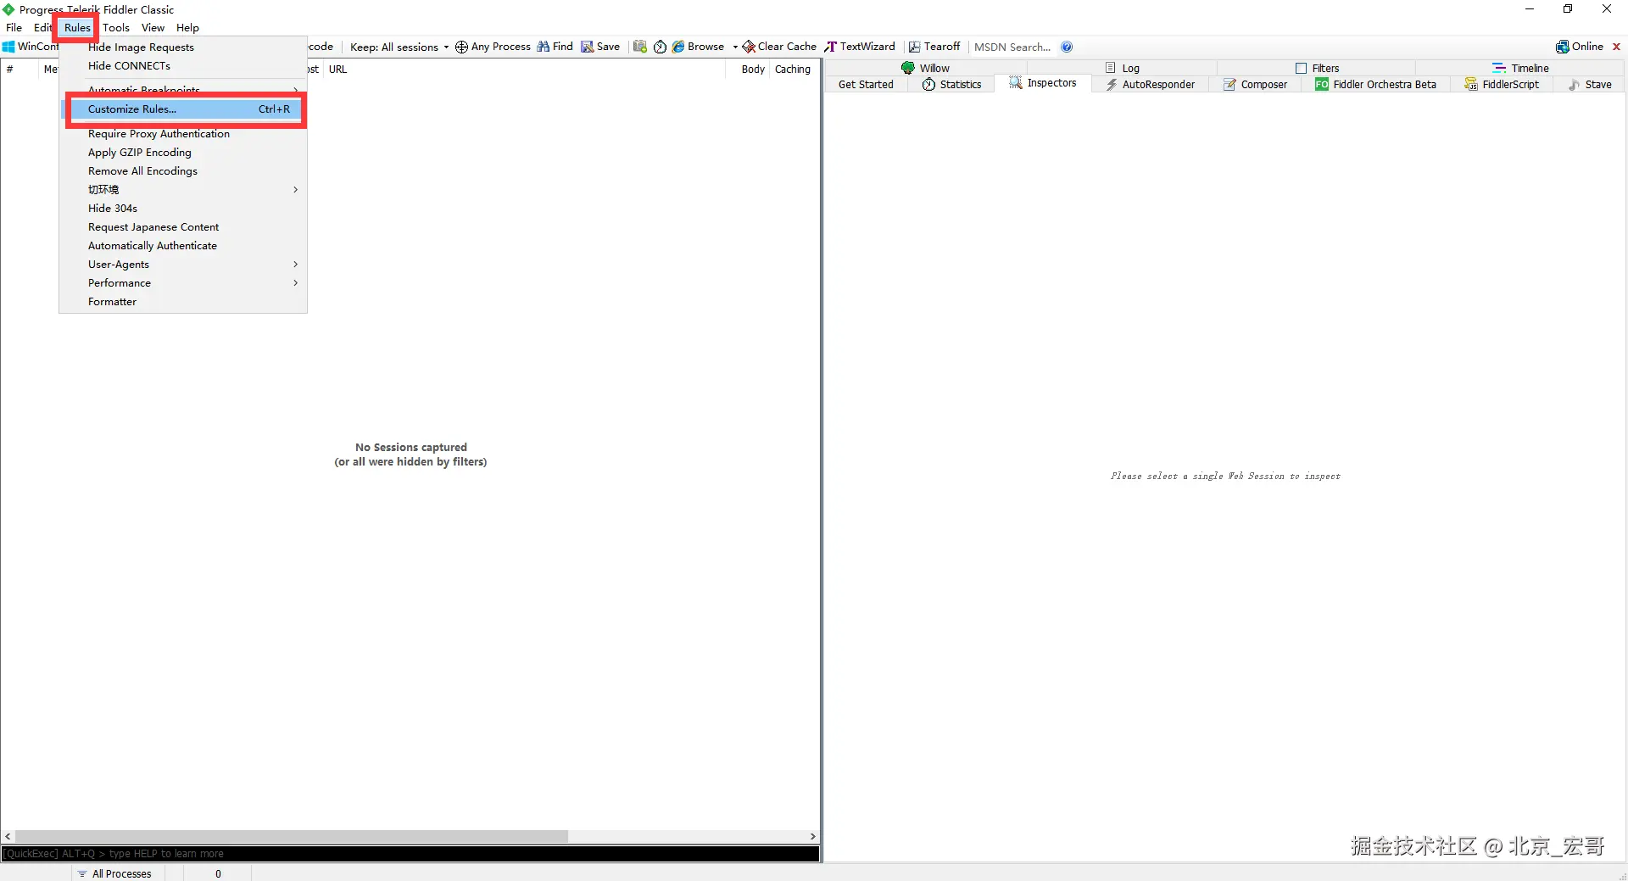Click the Find binoculars icon
The width and height of the screenshot is (1628, 881).
coord(543,47)
